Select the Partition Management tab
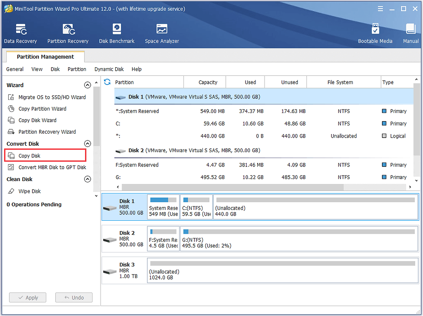The image size is (423, 316). point(45,56)
